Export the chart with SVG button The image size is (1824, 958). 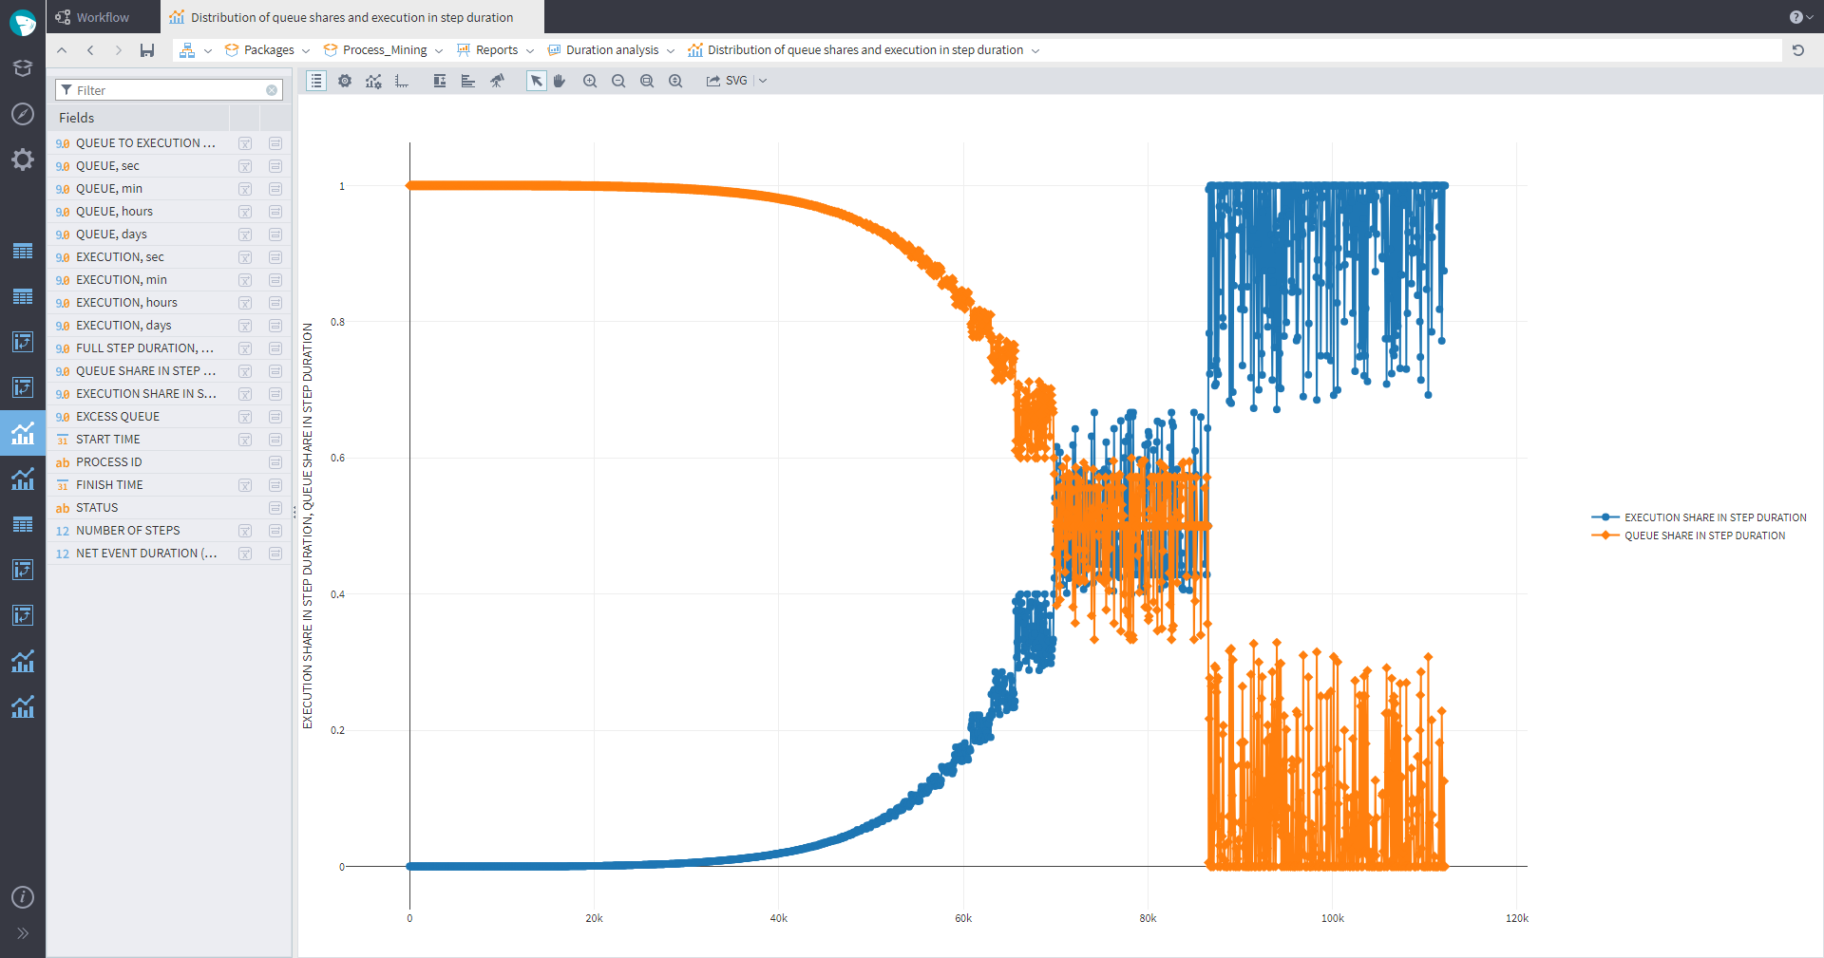pyautogui.click(x=728, y=82)
